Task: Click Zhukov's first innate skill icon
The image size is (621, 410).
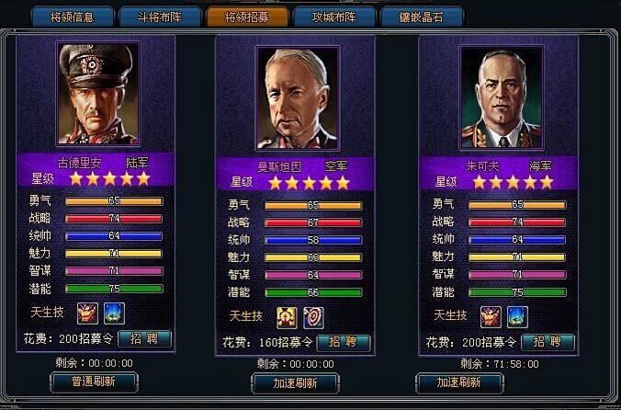Action: (x=491, y=317)
